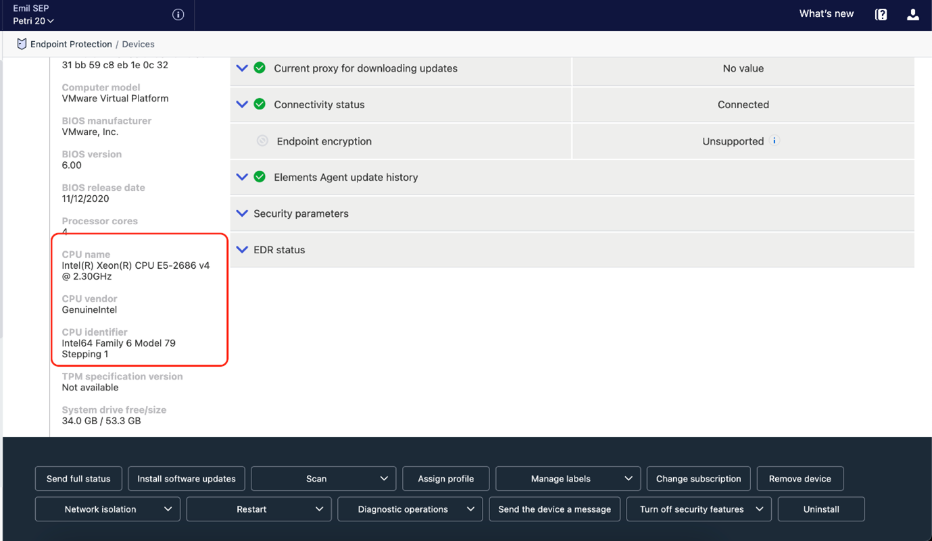This screenshot has width=932, height=541.
Task: Open the Network isolation dropdown
Action: pos(107,509)
